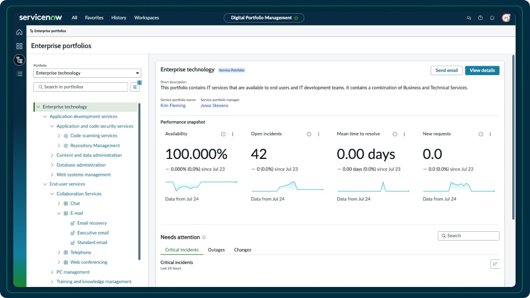Screen dimensions: 530x298
Task: Open the help question mark icon
Action: [x=480, y=18]
